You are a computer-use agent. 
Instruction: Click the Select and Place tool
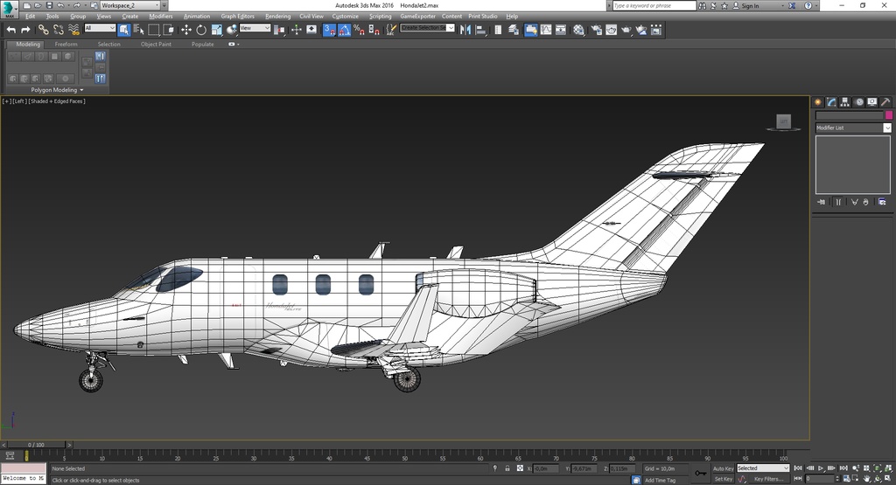(x=231, y=30)
